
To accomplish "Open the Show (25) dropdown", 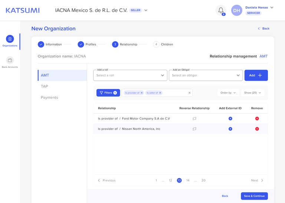I will point(252,93).
